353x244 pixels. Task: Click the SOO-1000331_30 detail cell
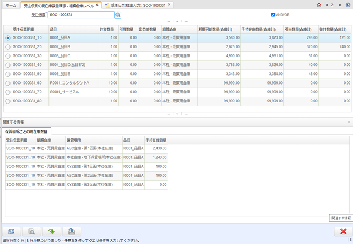point(31,56)
